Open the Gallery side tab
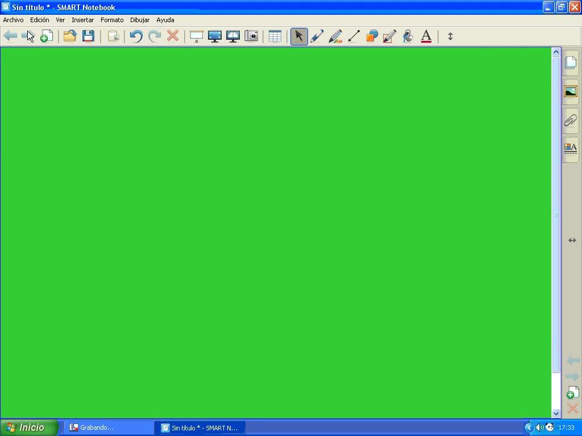This screenshot has width=582, height=436. [x=571, y=91]
